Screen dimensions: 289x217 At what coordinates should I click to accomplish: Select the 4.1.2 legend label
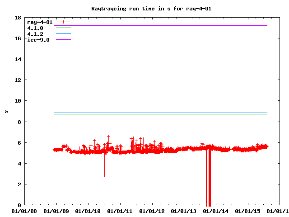[x=35, y=34]
